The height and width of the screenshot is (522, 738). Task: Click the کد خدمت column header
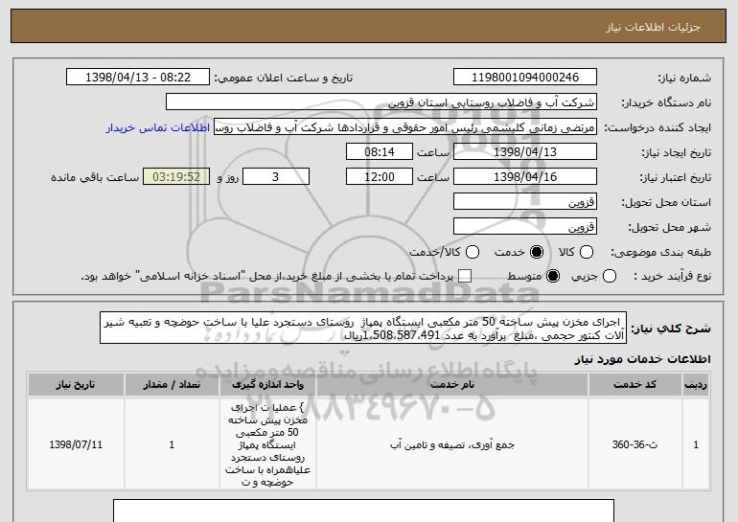(634, 385)
